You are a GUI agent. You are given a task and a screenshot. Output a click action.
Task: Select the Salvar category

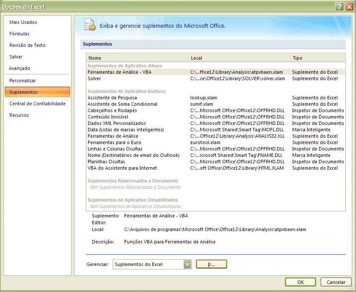tap(16, 57)
